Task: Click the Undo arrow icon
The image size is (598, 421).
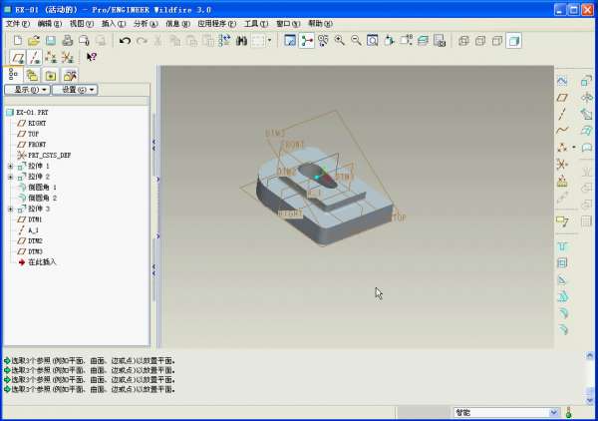Action: (x=125, y=41)
